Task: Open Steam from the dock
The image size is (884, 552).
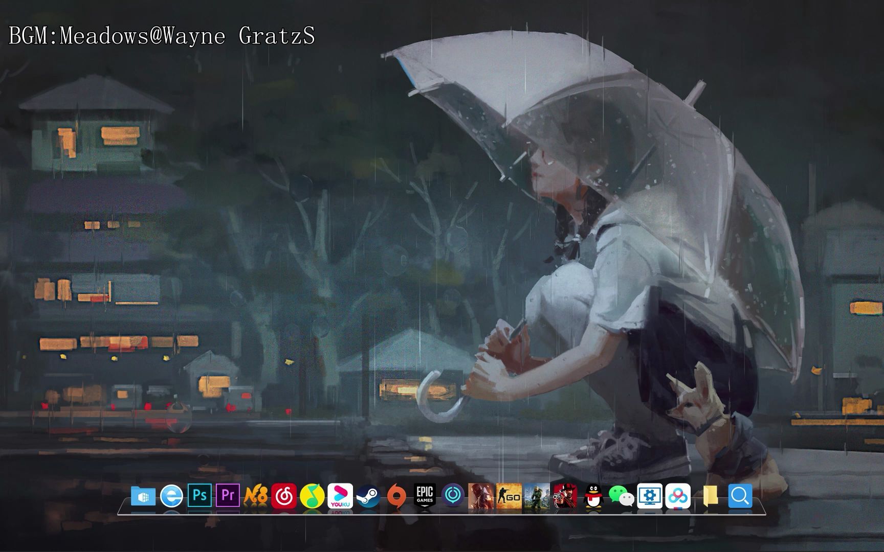Action: pos(368,496)
